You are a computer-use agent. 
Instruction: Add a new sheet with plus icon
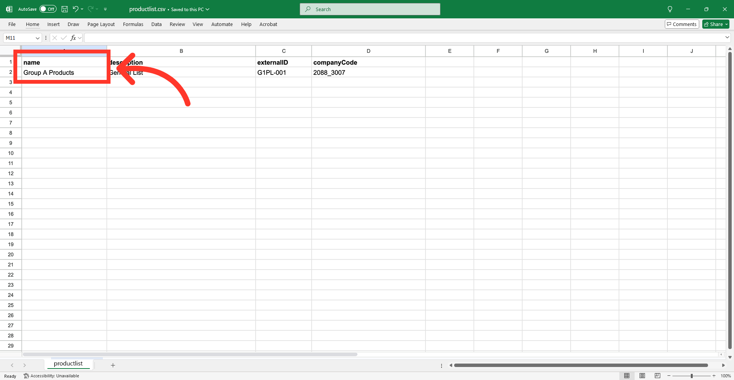click(113, 365)
